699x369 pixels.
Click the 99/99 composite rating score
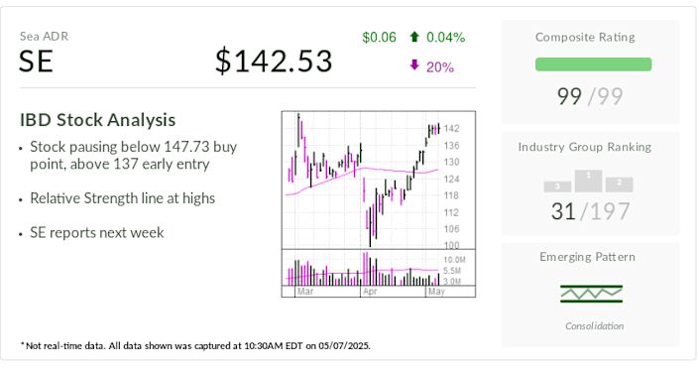coord(590,96)
